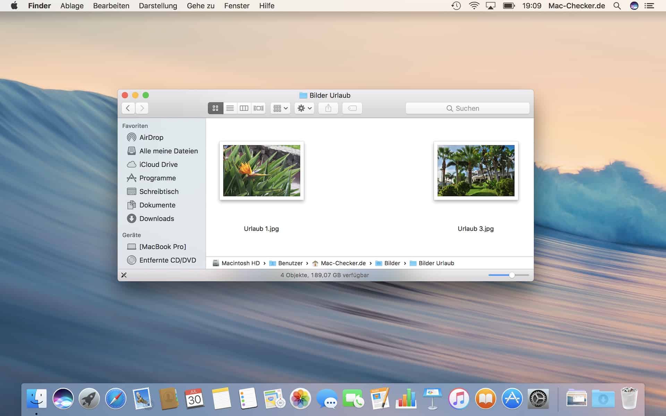Open the Fenster menu
Image resolution: width=666 pixels, height=416 pixels.
[237, 6]
